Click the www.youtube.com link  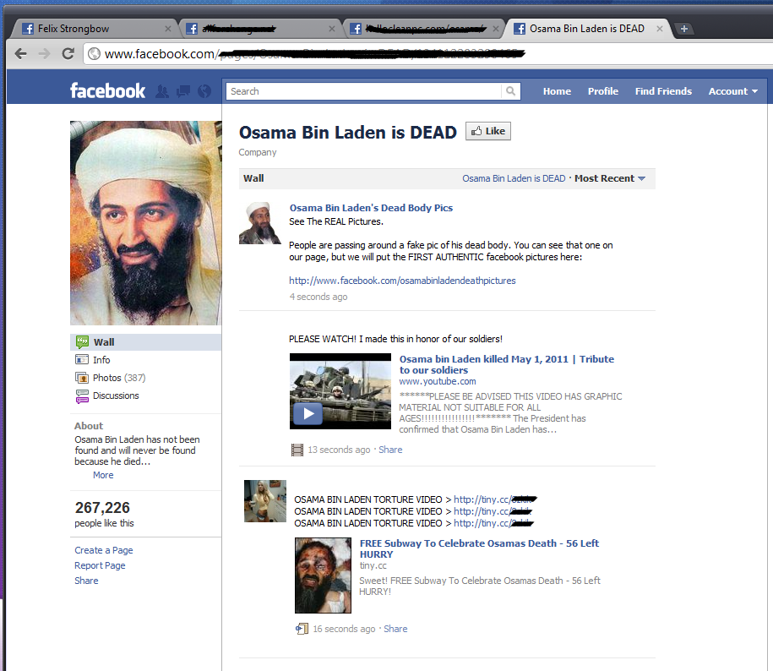(438, 382)
